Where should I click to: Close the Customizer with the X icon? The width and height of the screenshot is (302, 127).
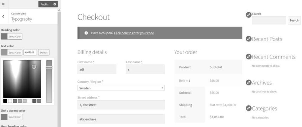(3, 4)
